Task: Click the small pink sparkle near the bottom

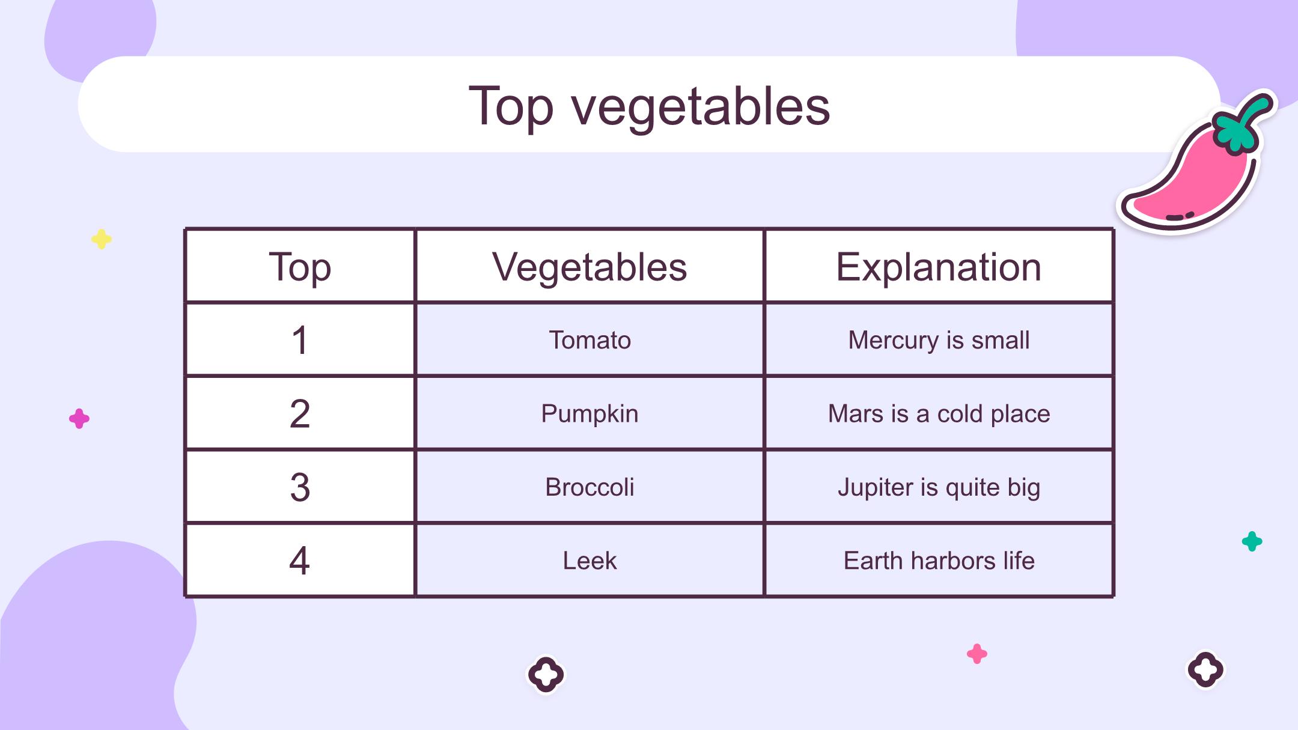Action: point(977,654)
